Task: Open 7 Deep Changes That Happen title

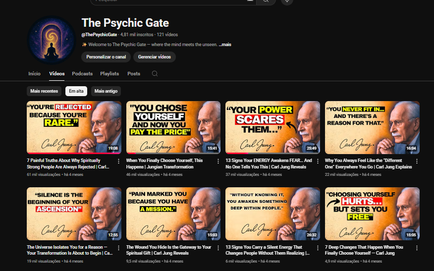Action: (364, 250)
